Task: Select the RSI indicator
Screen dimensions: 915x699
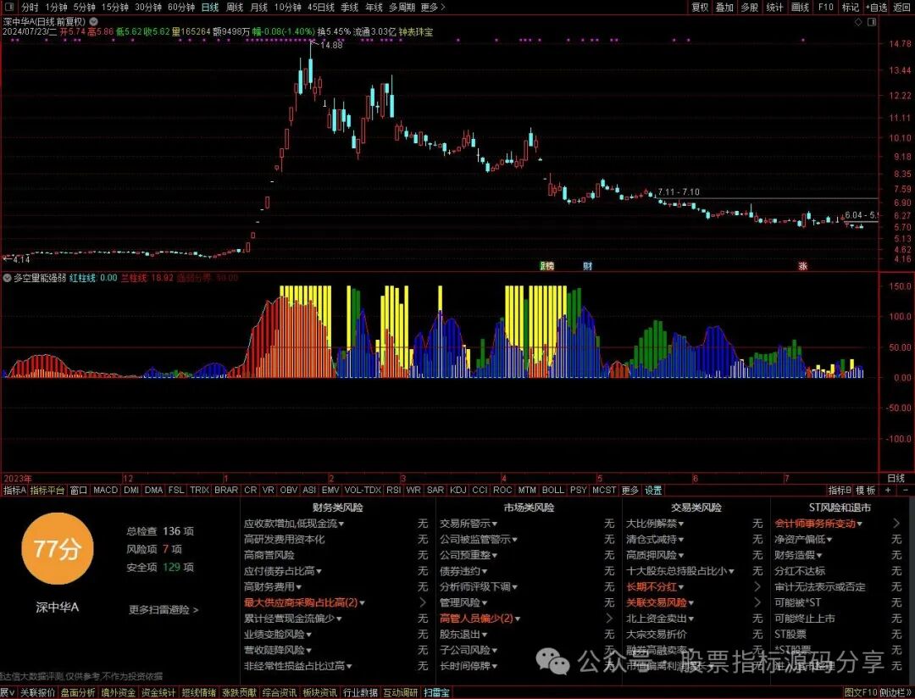Action: click(394, 490)
